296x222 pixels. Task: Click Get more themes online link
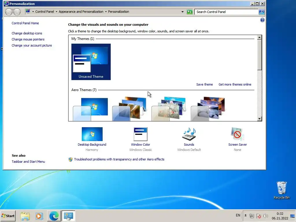pyautogui.click(x=235, y=84)
